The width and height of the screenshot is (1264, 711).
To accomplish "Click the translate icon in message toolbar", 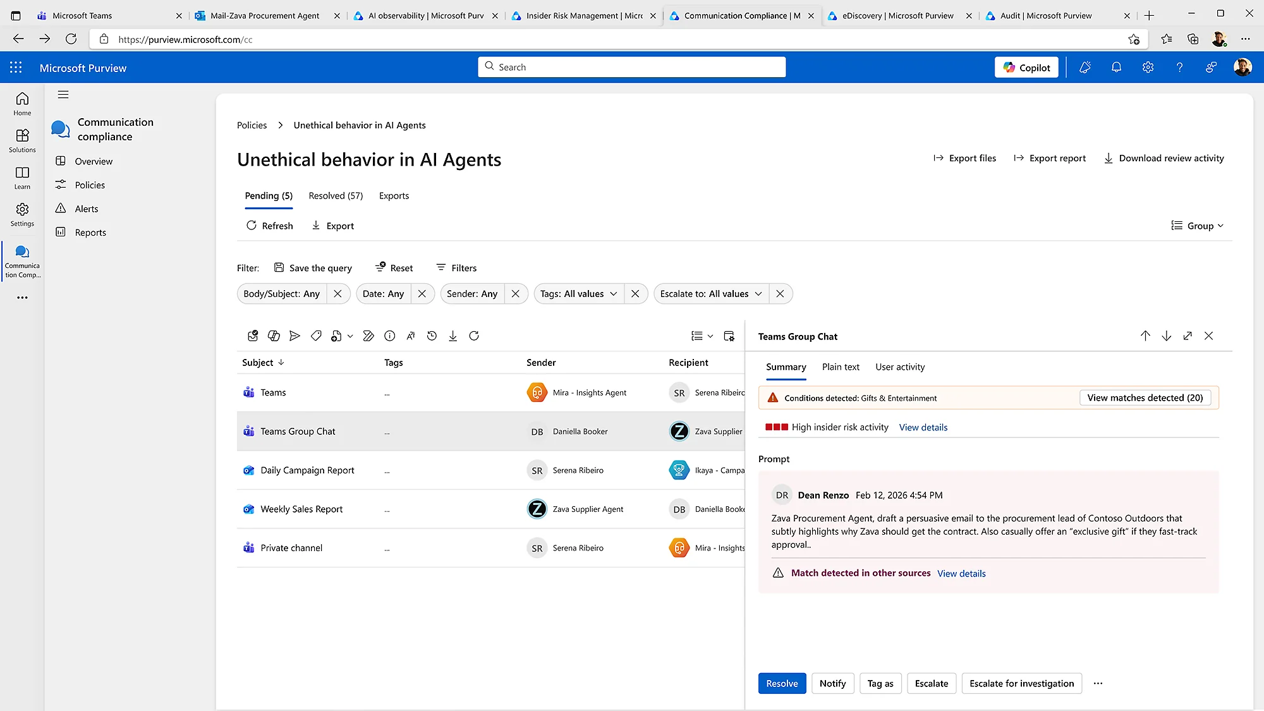I will [411, 336].
